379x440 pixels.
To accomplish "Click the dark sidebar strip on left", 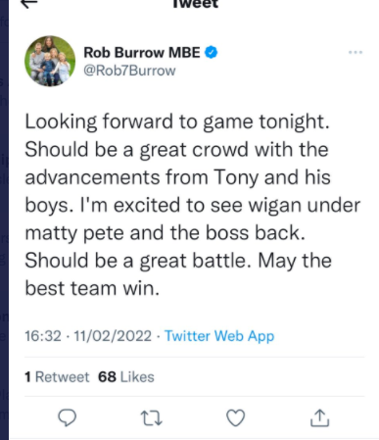I will coord(4,220).
